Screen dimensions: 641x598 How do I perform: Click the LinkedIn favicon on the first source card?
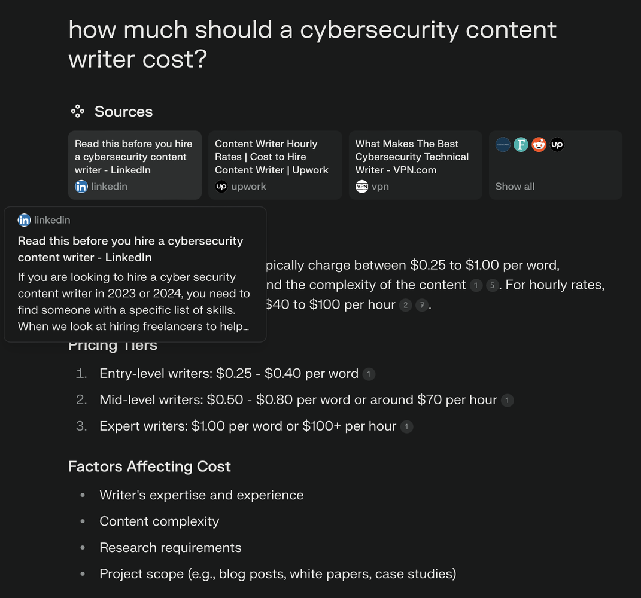(x=81, y=187)
